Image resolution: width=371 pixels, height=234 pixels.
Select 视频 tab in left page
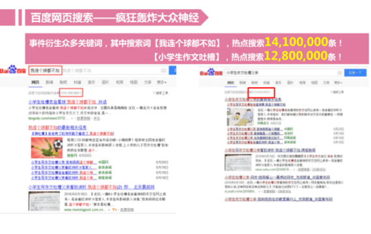[120, 83]
